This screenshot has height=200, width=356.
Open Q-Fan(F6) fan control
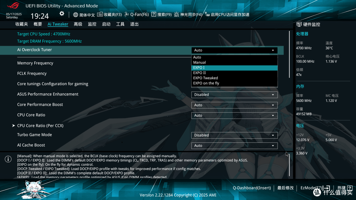[x=137, y=14]
